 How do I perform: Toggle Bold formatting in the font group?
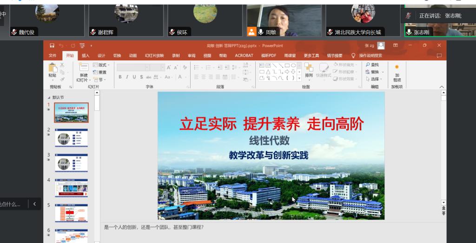coord(120,77)
